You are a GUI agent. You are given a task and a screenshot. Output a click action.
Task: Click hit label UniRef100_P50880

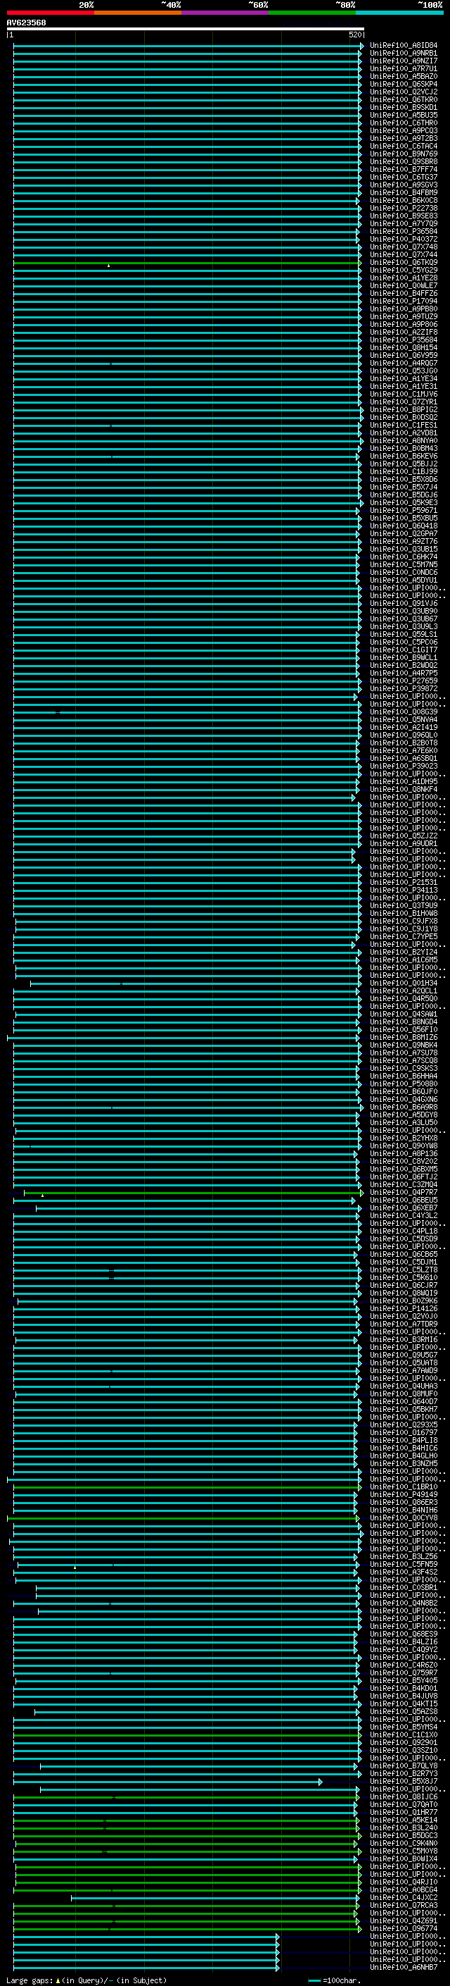coord(404,1084)
